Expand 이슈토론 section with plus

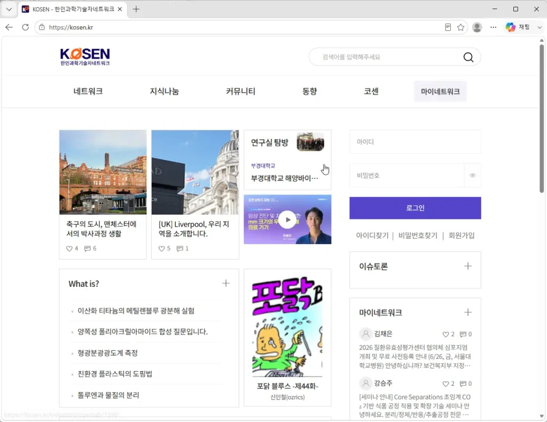(468, 266)
